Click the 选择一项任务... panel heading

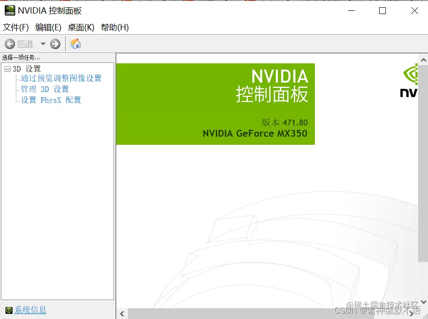coord(21,57)
